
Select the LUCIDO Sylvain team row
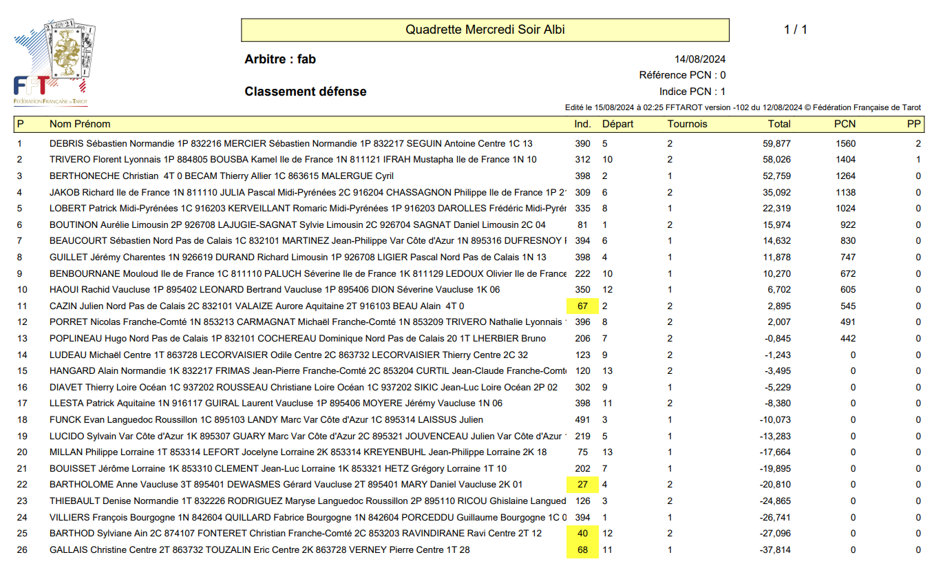coord(469,437)
